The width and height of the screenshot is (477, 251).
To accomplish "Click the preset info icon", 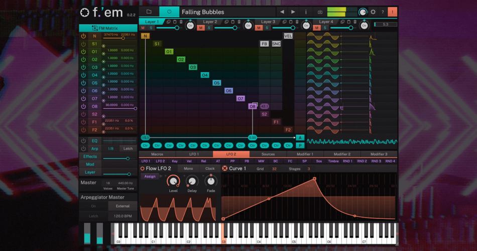I will (x=306, y=12).
